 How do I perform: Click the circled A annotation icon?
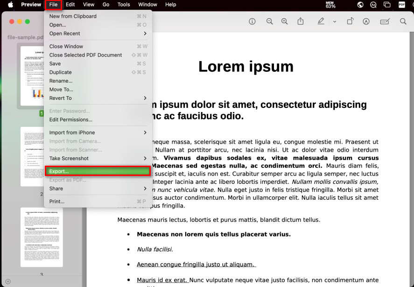[365, 21]
